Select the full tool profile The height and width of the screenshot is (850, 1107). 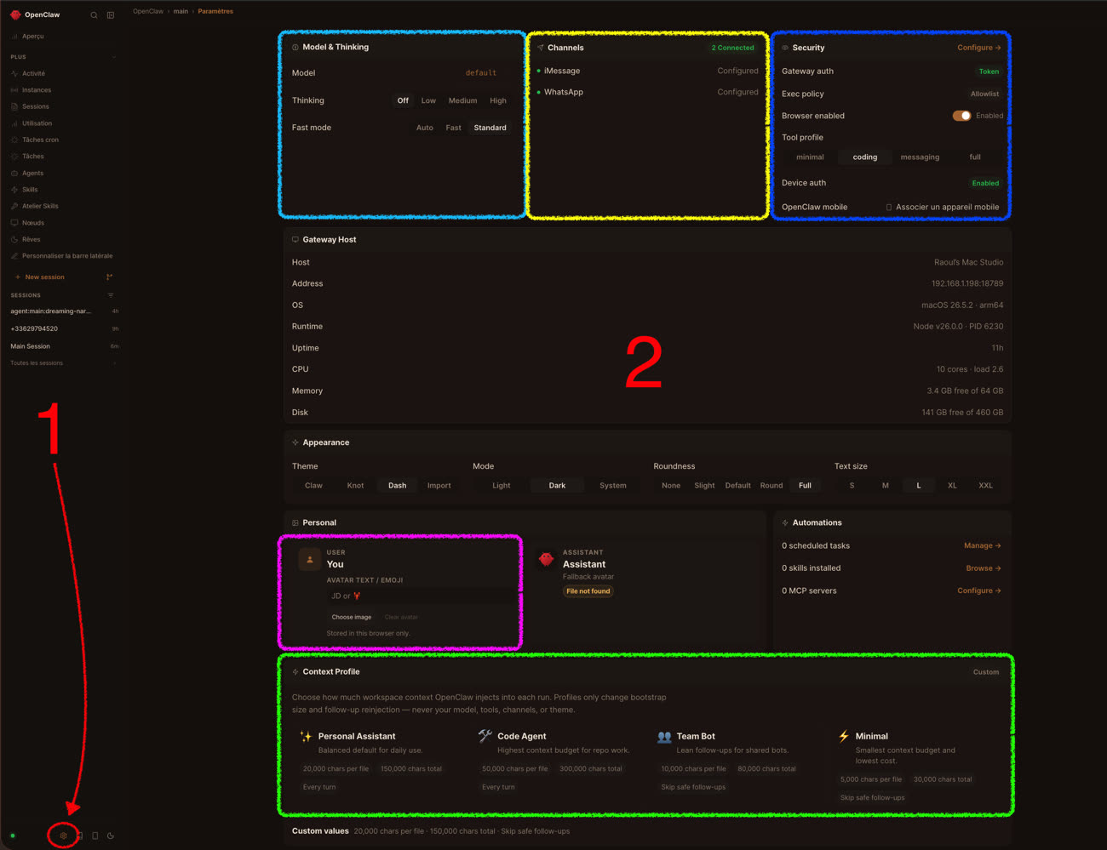[975, 157]
